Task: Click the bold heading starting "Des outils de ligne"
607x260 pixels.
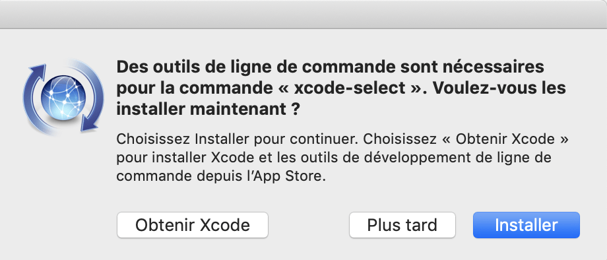Action: [x=341, y=88]
